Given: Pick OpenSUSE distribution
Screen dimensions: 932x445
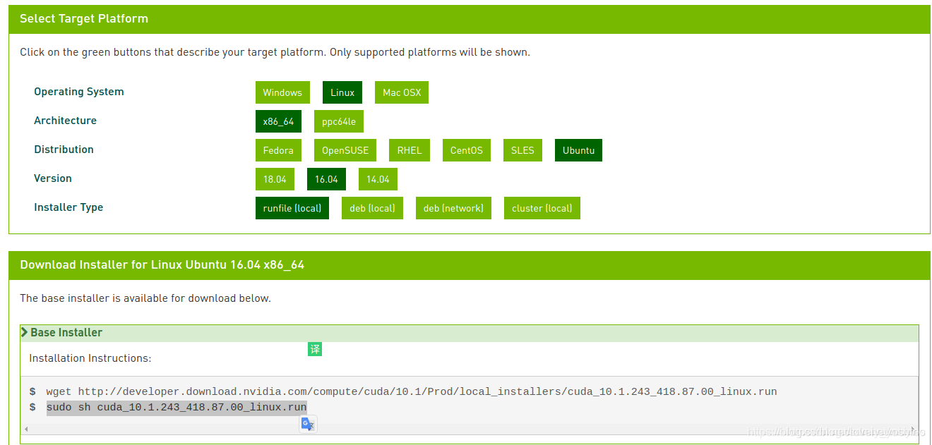Looking at the screenshot, I should pos(345,150).
